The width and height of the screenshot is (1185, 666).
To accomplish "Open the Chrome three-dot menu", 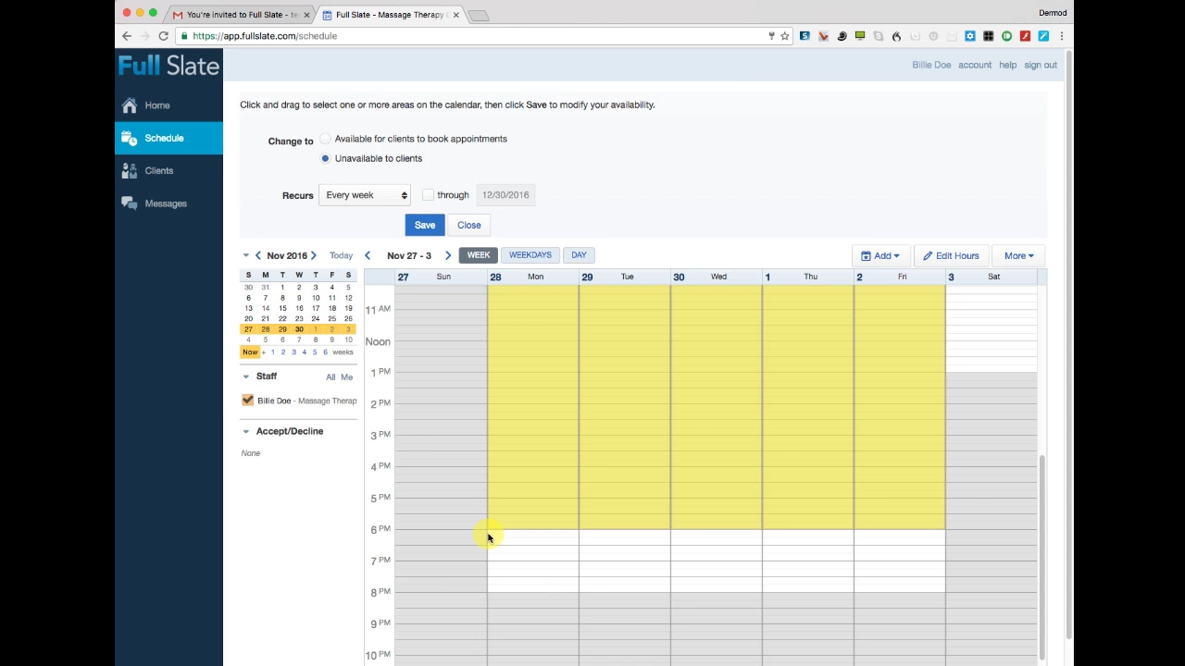I will pyautogui.click(x=1062, y=36).
